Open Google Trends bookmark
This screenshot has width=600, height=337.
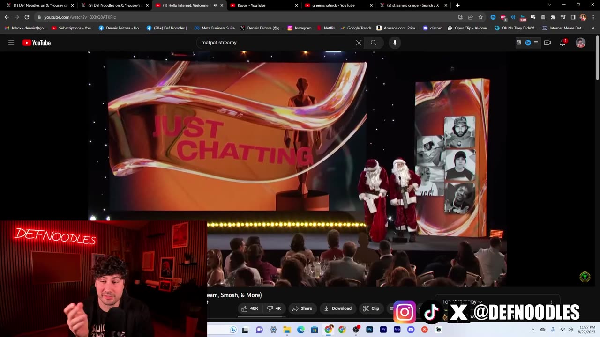(355, 28)
